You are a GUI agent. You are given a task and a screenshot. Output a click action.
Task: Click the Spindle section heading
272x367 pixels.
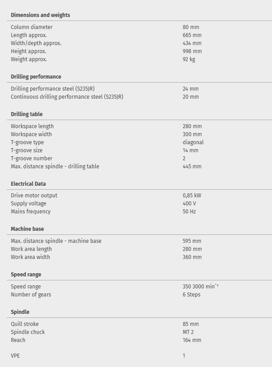click(x=20, y=312)
